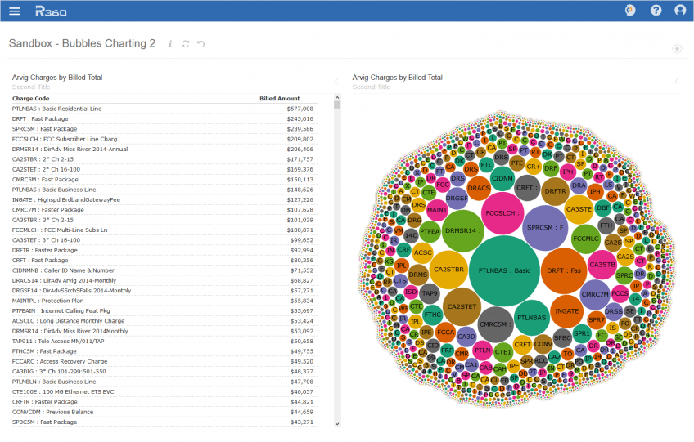Select the DRFT : Fast Package row
This screenshot has height=442, width=694.
pyautogui.click(x=162, y=119)
